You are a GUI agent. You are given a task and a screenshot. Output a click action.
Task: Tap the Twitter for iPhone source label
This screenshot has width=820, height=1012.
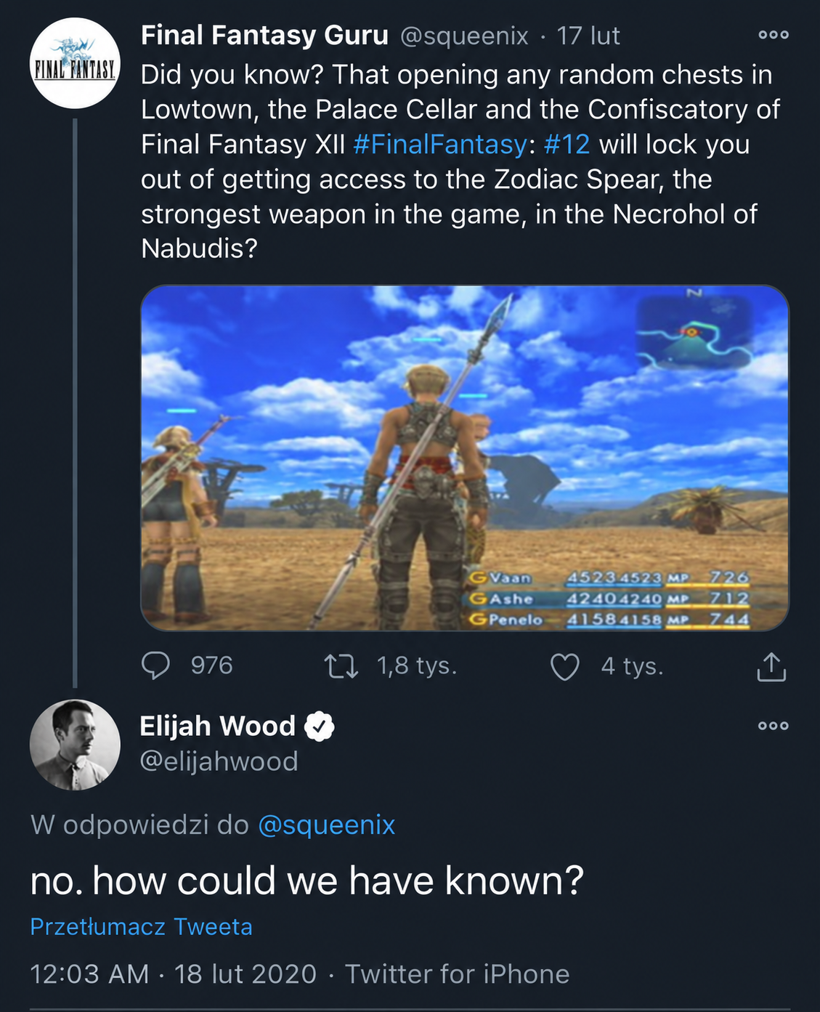(457, 973)
